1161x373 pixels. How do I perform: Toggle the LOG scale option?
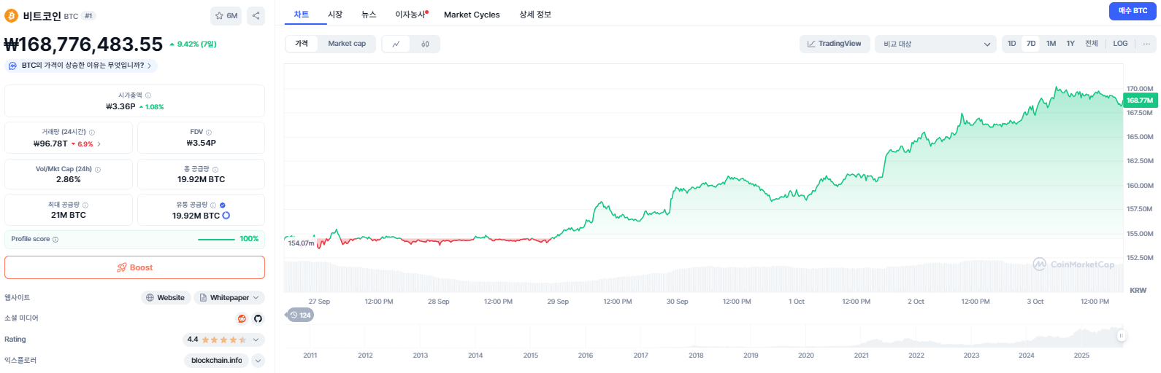click(1120, 44)
